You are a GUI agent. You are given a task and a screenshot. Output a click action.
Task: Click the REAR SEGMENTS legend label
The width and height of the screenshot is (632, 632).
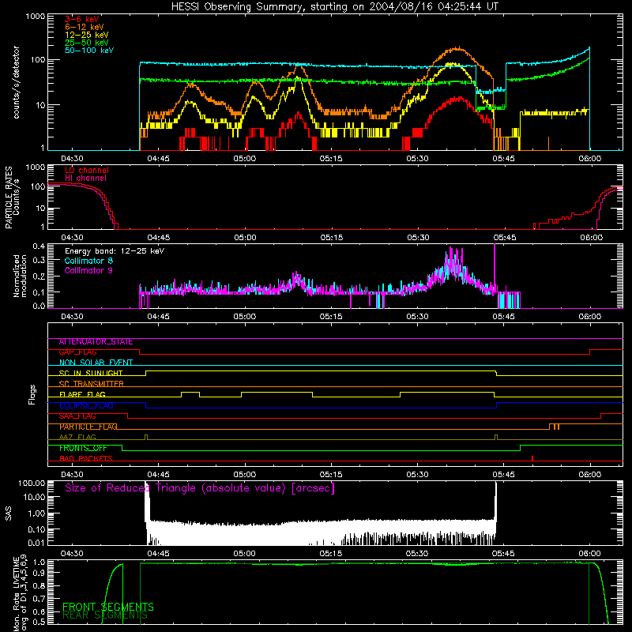click(x=105, y=615)
